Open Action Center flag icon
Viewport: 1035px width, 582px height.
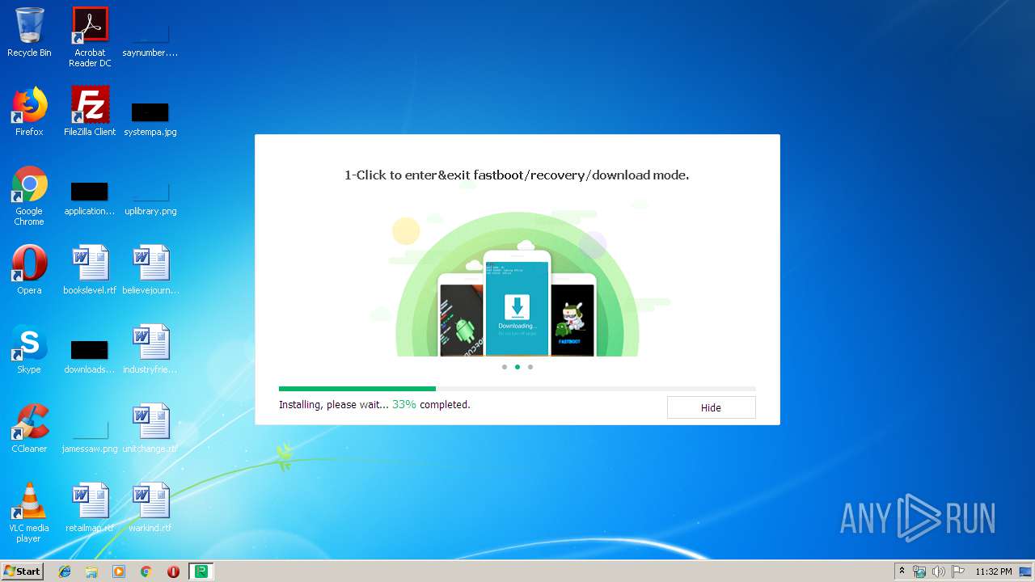coord(958,571)
